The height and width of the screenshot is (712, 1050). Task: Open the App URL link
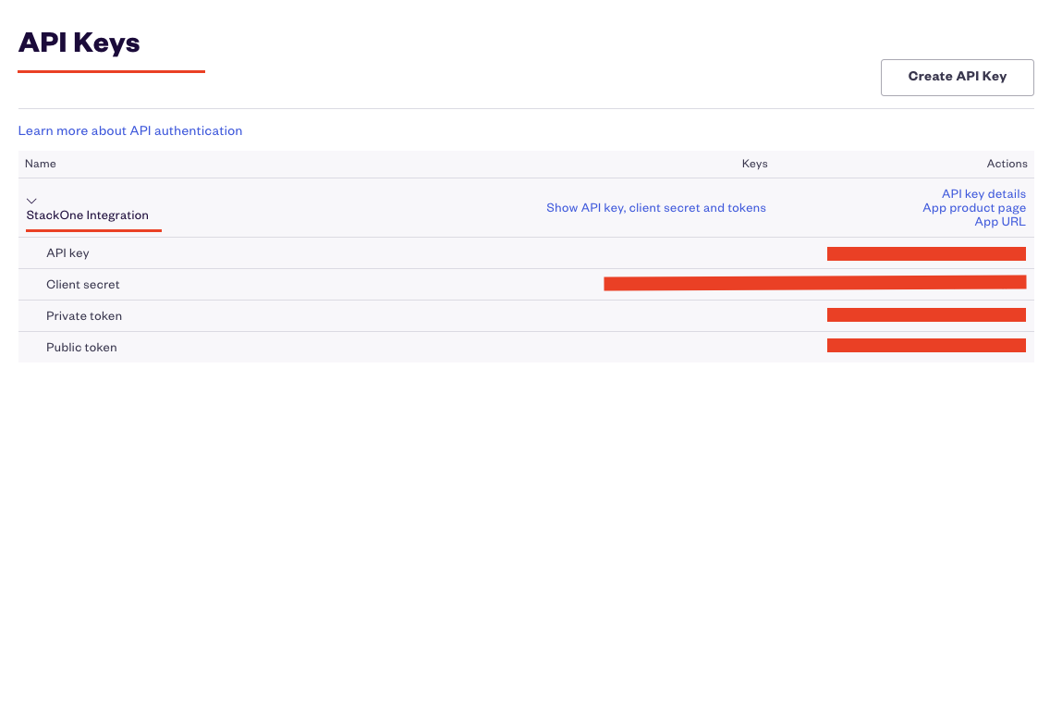[x=1000, y=222]
